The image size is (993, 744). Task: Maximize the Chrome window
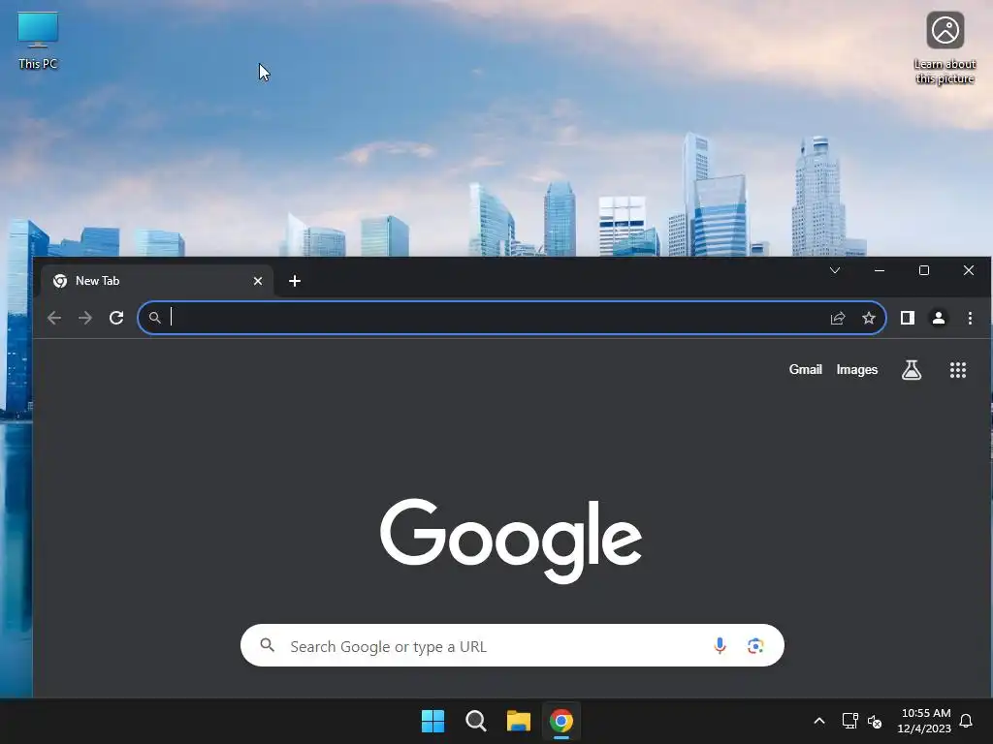pyautogui.click(x=924, y=271)
